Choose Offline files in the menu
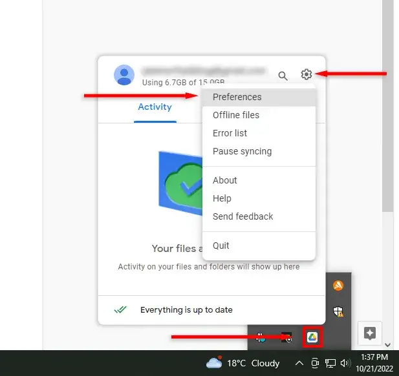The height and width of the screenshot is (376, 399). point(235,115)
